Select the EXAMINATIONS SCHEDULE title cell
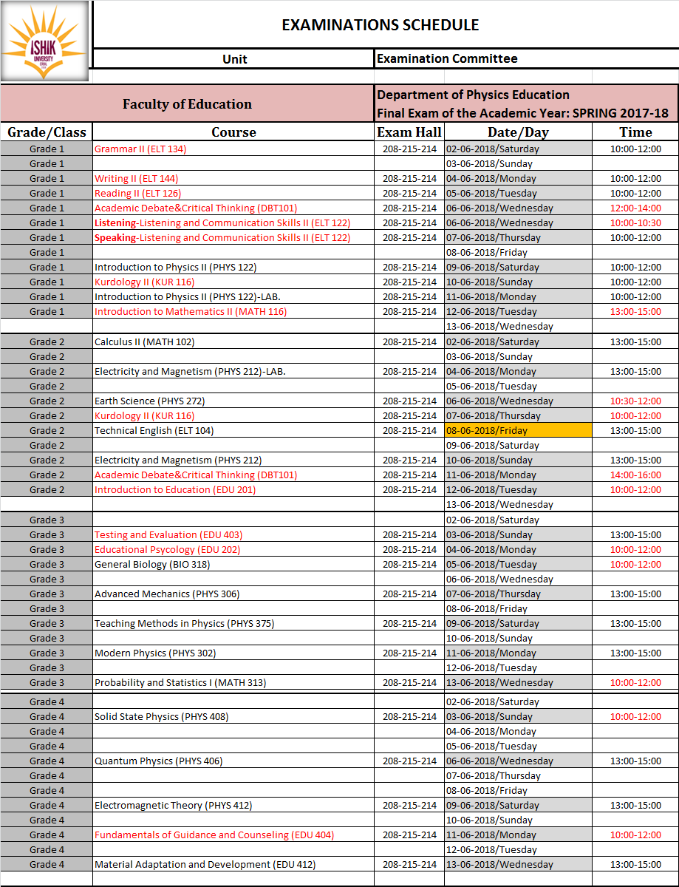This screenshot has height=887, width=679. 380,25
